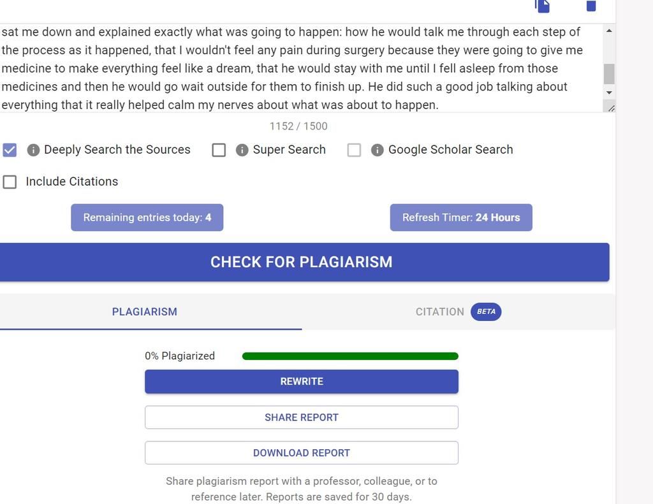Click the green 0% Plagiarized progress bar
Image resolution: width=653 pixels, height=504 pixels.
click(350, 356)
